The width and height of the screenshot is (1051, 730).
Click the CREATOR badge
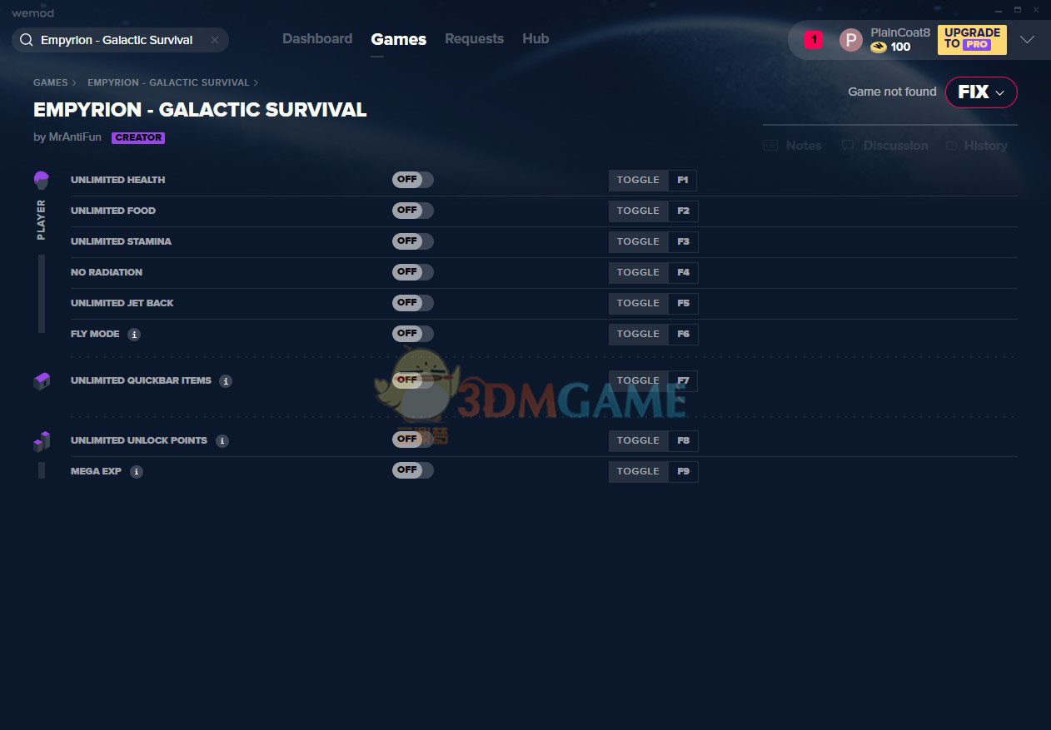tap(138, 138)
